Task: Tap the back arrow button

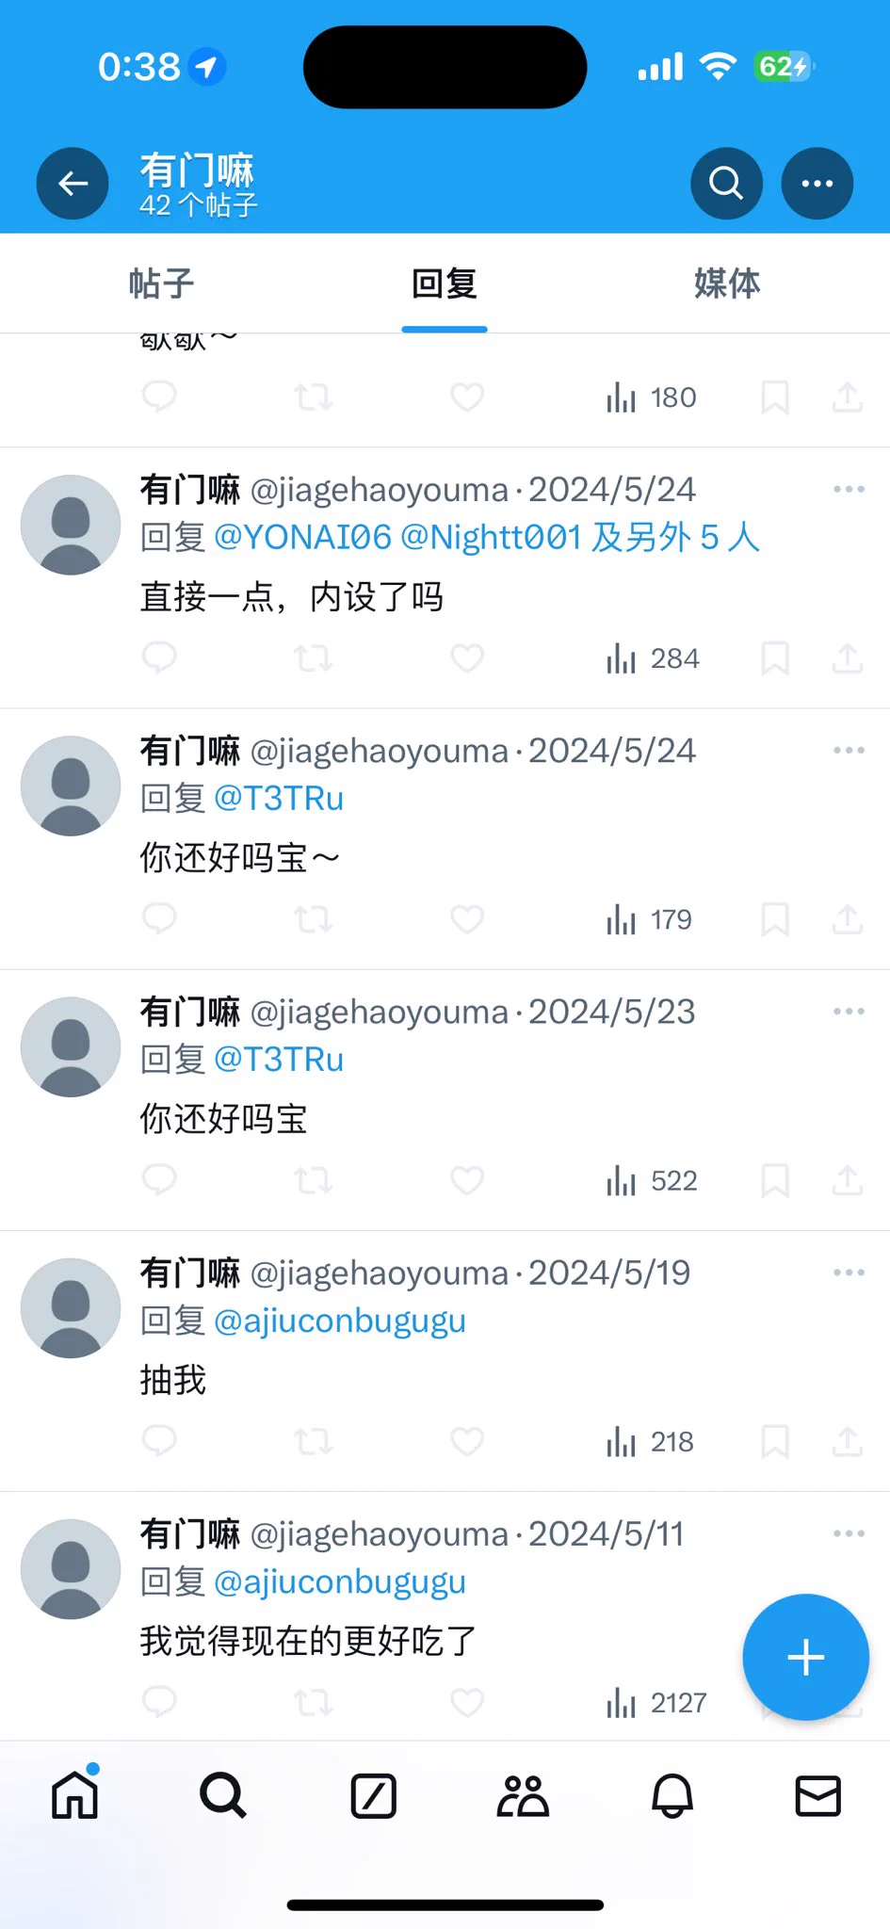Action: tap(73, 184)
